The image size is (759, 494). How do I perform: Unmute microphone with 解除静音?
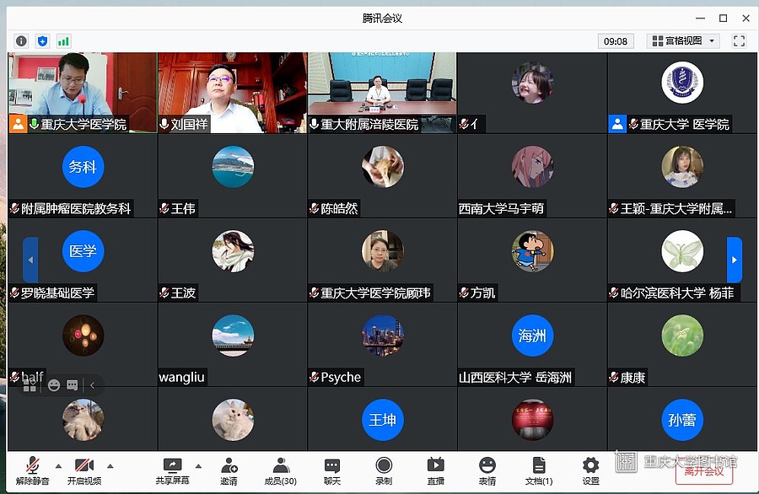(x=32, y=470)
